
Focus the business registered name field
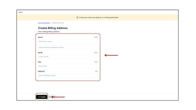coord(68,47)
